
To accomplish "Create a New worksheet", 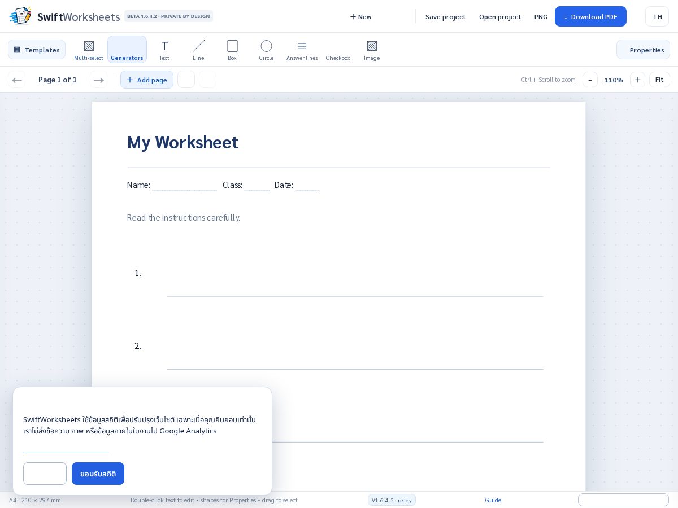I will coord(360,16).
